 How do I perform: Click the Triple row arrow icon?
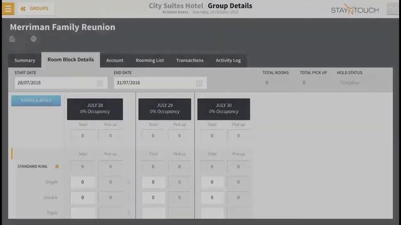129,212
